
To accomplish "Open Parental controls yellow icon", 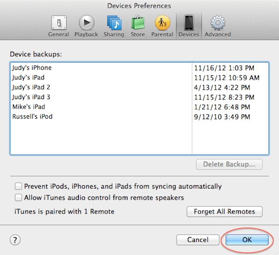I will click(x=162, y=23).
